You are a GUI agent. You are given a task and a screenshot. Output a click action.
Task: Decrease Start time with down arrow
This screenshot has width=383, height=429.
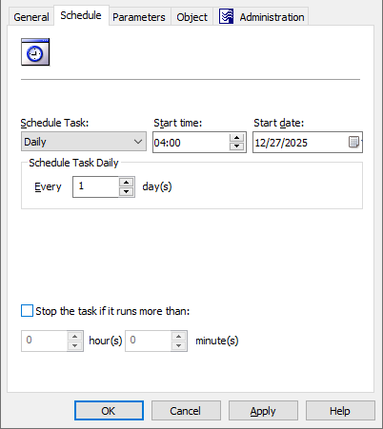tap(236, 146)
